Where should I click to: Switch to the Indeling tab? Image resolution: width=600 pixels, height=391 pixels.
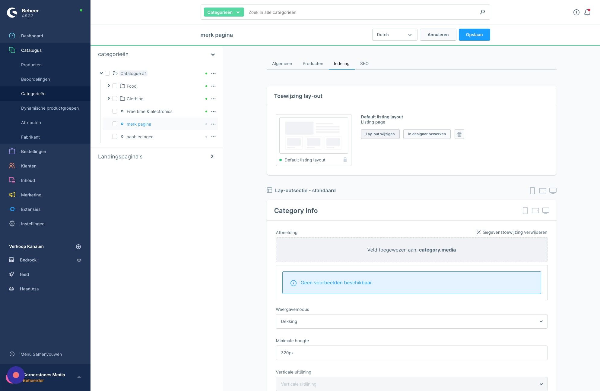point(341,64)
